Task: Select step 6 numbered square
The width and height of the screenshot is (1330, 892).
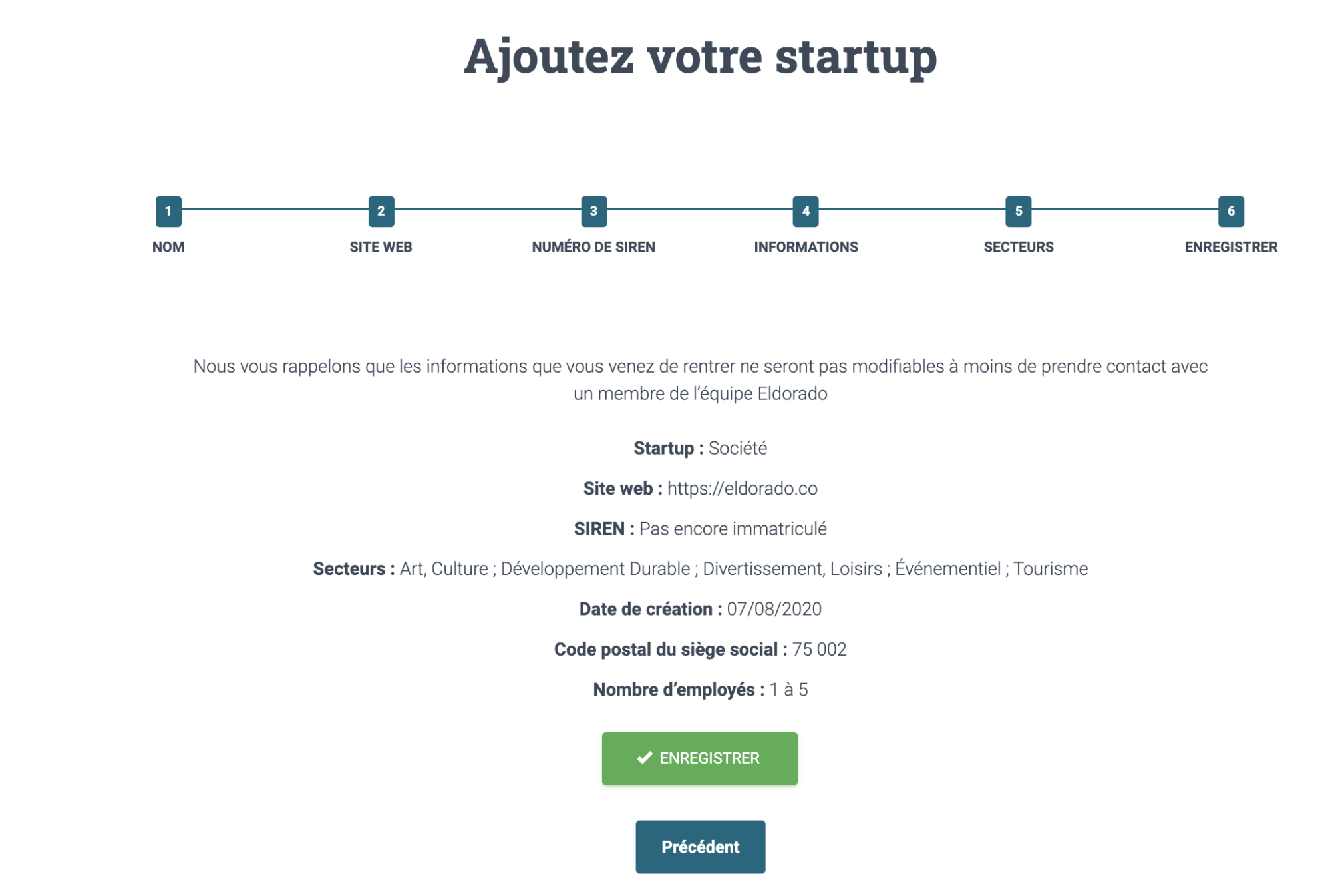Action: coord(1231,211)
